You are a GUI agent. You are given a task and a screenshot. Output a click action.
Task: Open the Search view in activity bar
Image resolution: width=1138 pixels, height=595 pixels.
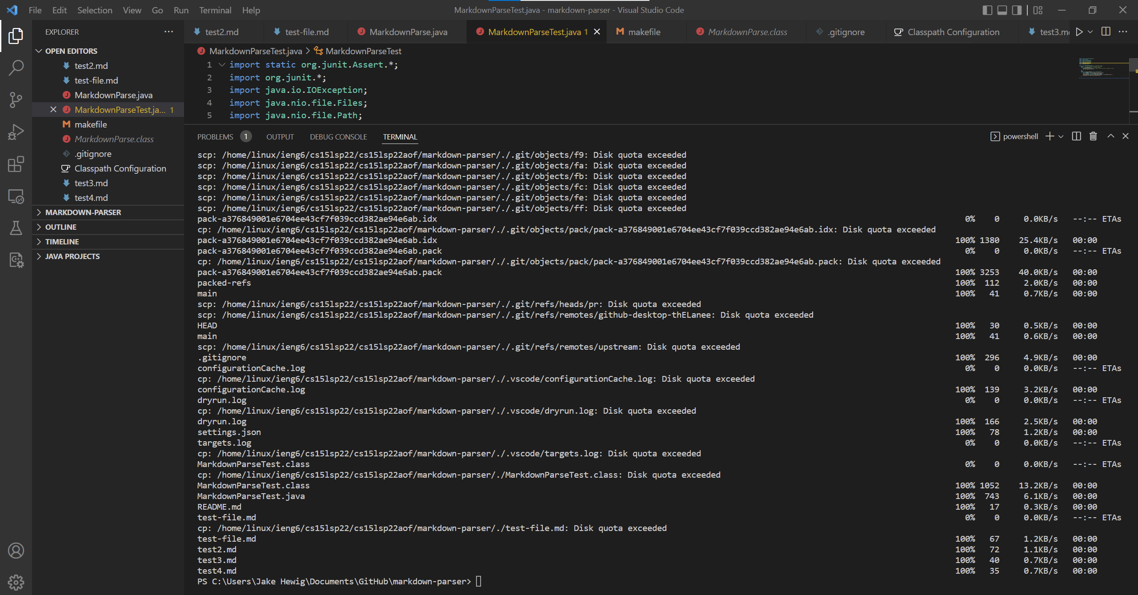(x=16, y=68)
